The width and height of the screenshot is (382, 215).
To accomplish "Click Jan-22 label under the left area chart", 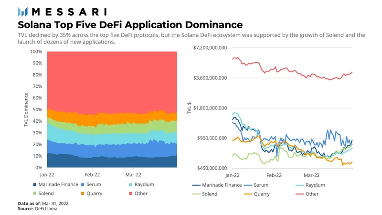I will 47,175.
